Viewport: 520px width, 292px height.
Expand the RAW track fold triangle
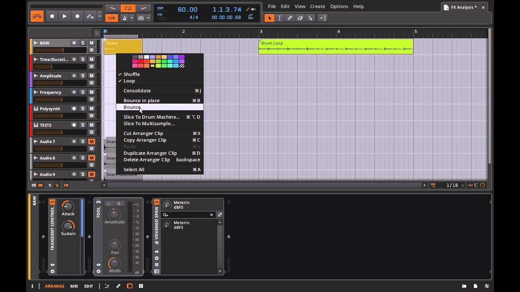(x=36, y=43)
